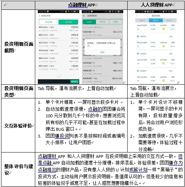Image resolution: width=185 pixels, height=187 pixels.
Task: Select the grey left tab in 人人贷 screenshot
Action: pyautogui.click(x=142, y=20)
